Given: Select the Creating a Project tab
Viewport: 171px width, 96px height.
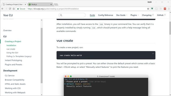Looking at the screenshot, I should 14,5.
